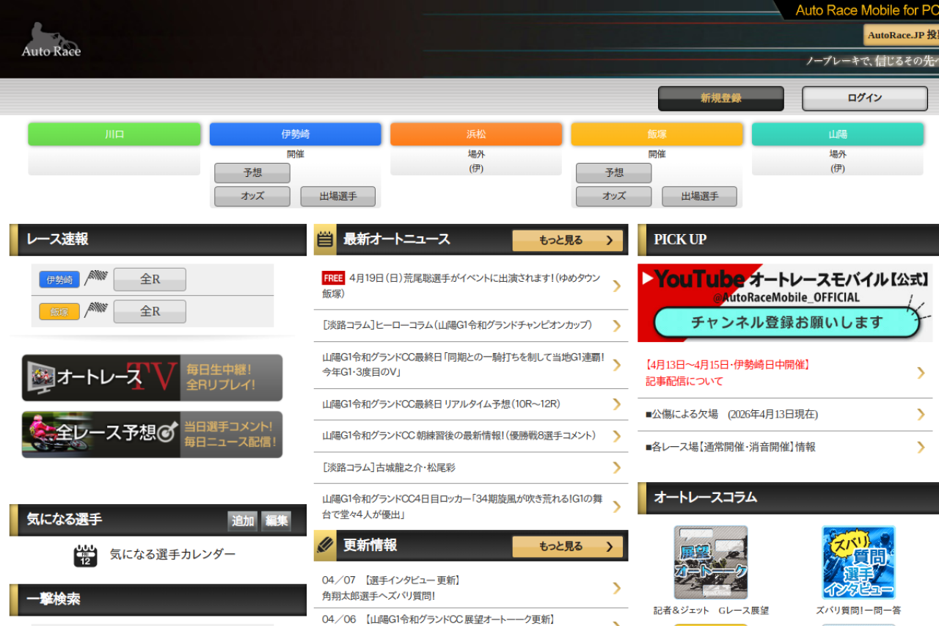Click the オートレースTV banner

152,378
